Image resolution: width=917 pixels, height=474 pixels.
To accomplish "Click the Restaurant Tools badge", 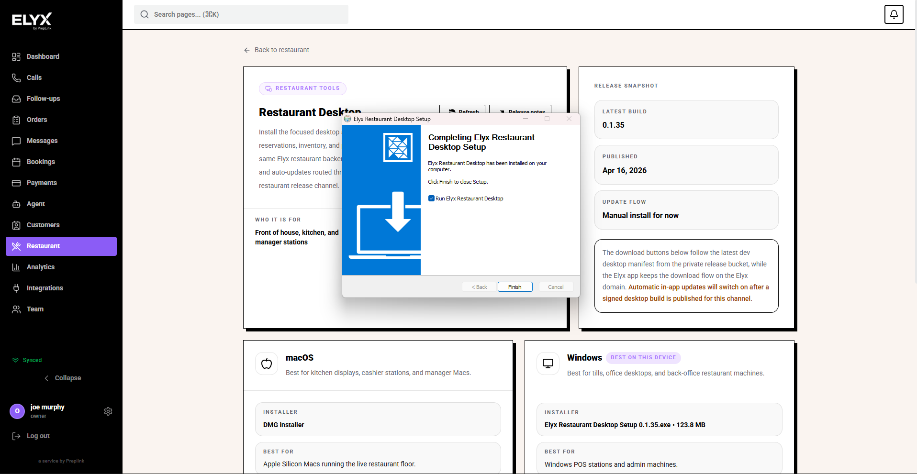I will pos(302,88).
